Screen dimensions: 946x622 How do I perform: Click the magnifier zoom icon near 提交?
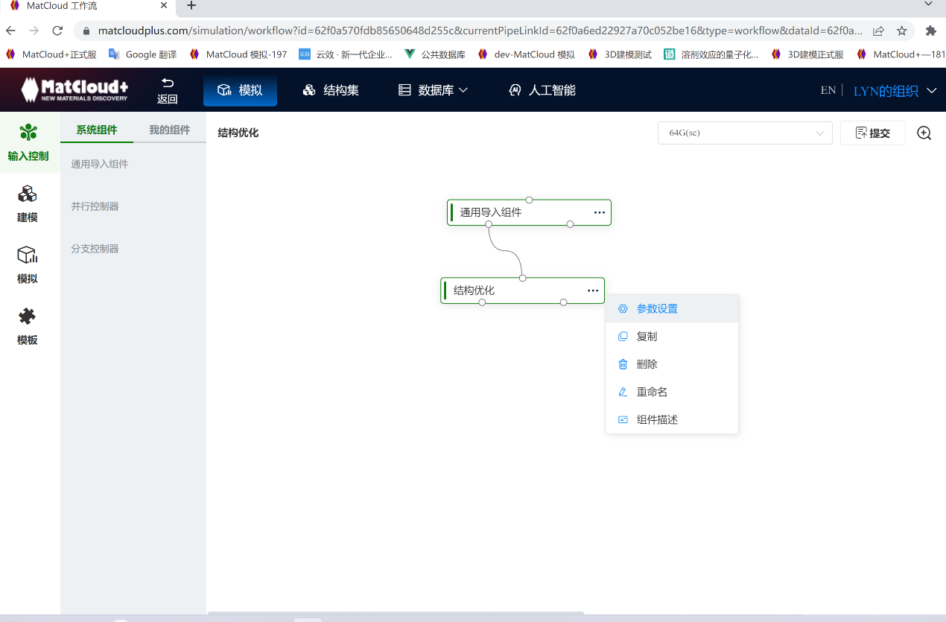[x=924, y=133]
